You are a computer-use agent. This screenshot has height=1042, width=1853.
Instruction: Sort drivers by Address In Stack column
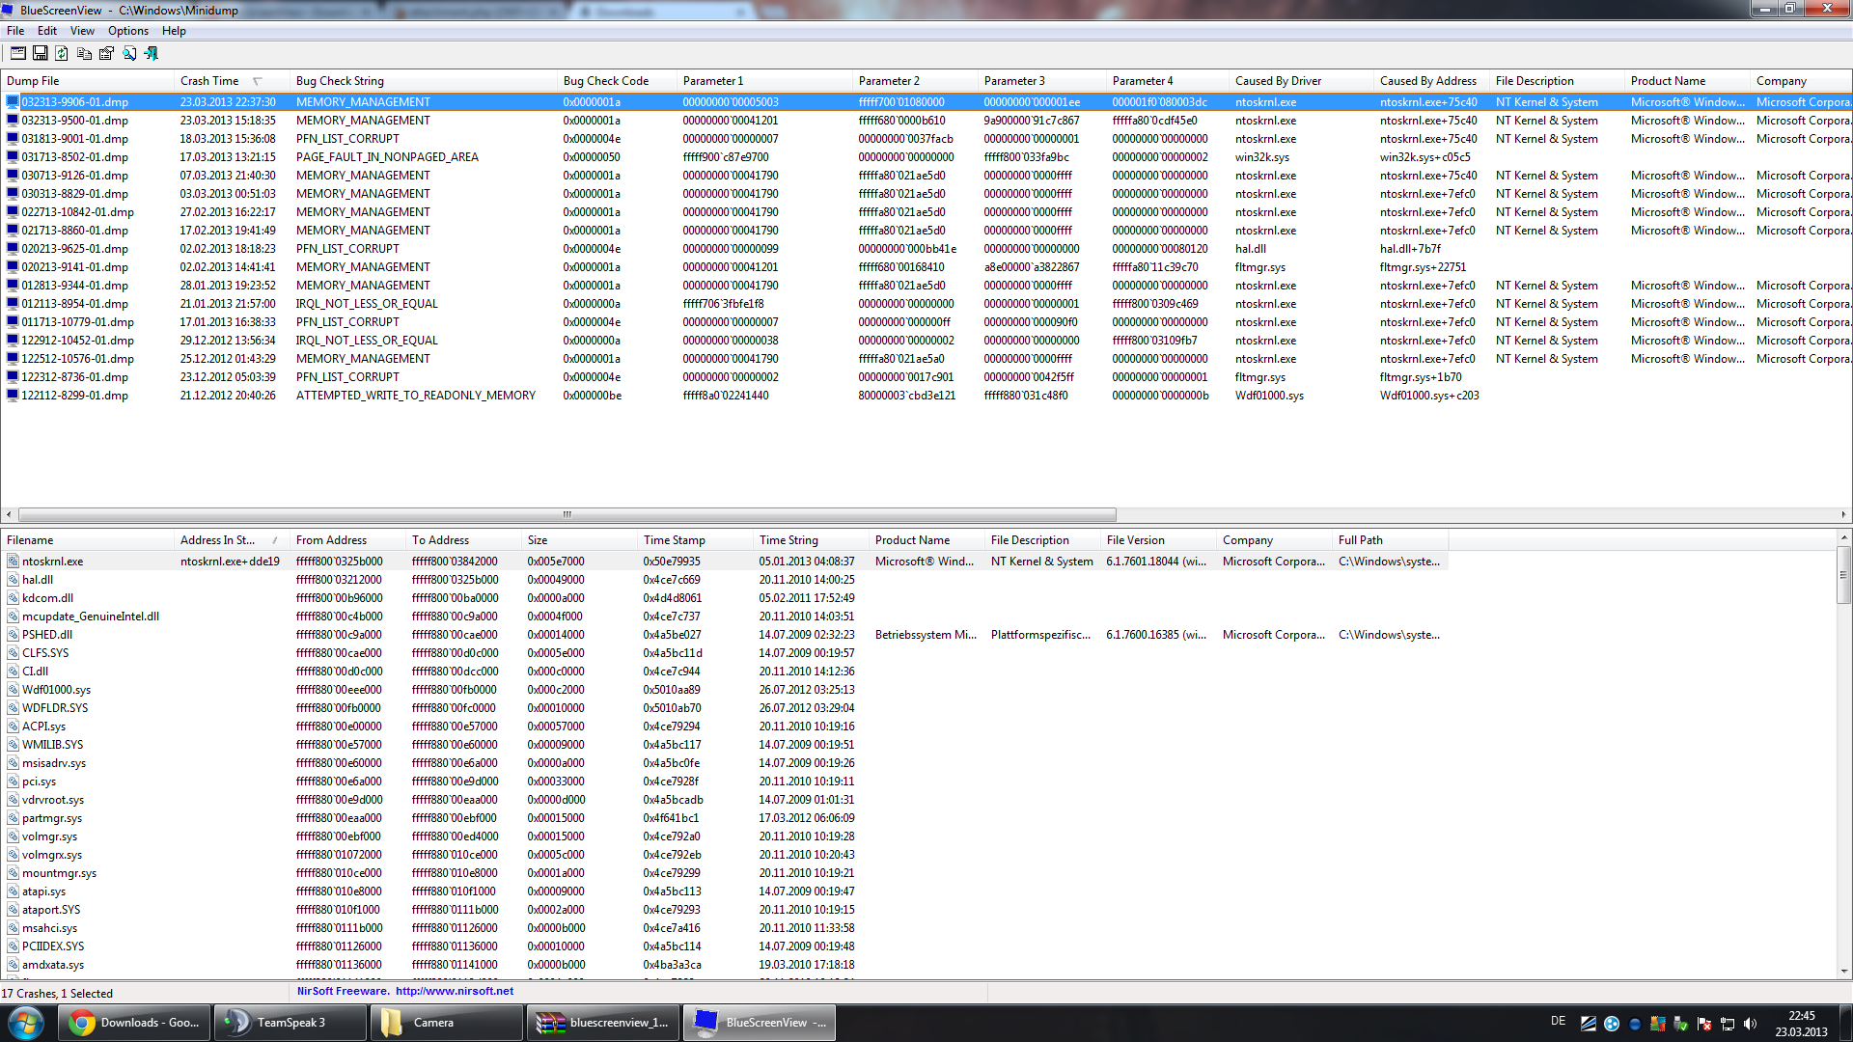[217, 540]
